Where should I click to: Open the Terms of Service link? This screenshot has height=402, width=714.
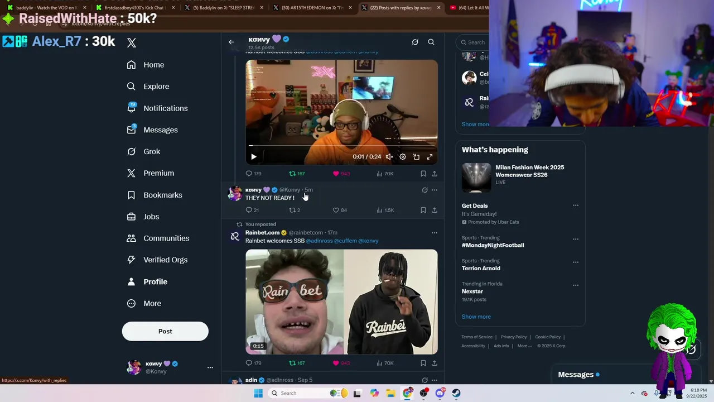pos(477,337)
